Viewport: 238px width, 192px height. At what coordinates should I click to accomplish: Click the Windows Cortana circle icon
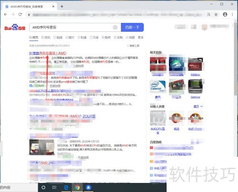coord(43,188)
